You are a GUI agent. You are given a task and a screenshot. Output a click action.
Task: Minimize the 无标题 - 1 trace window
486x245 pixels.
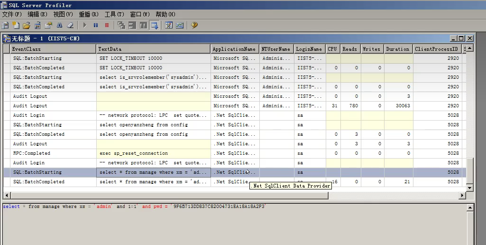pyautogui.click(x=453, y=38)
